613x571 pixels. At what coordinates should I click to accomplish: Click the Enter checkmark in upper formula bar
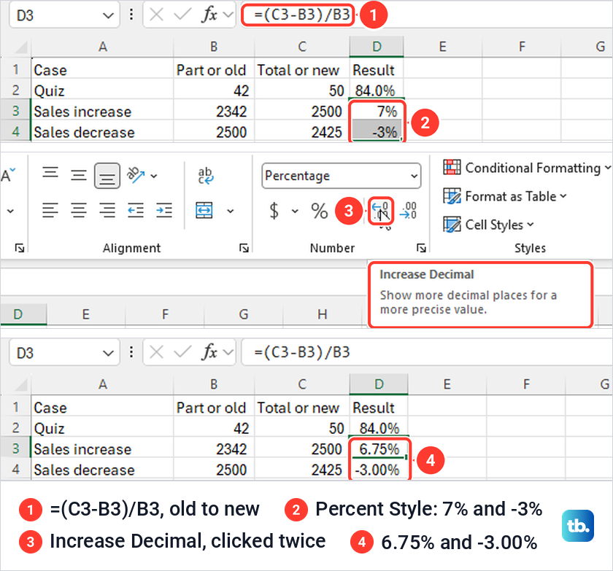tap(182, 15)
